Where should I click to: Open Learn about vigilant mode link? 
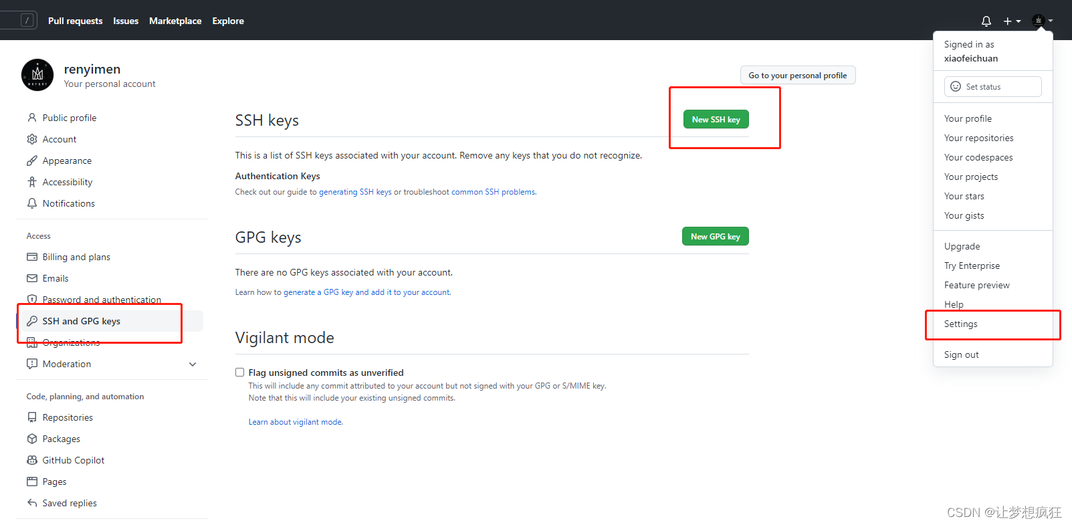296,422
